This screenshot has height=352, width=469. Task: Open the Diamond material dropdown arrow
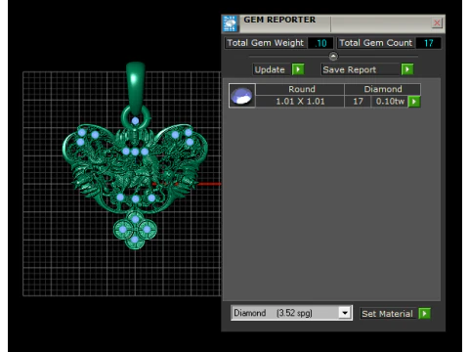(x=345, y=313)
